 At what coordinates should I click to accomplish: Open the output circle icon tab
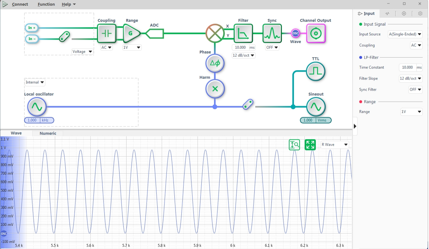tap(404, 14)
